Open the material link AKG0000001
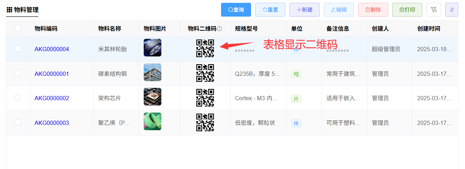 coord(52,74)
